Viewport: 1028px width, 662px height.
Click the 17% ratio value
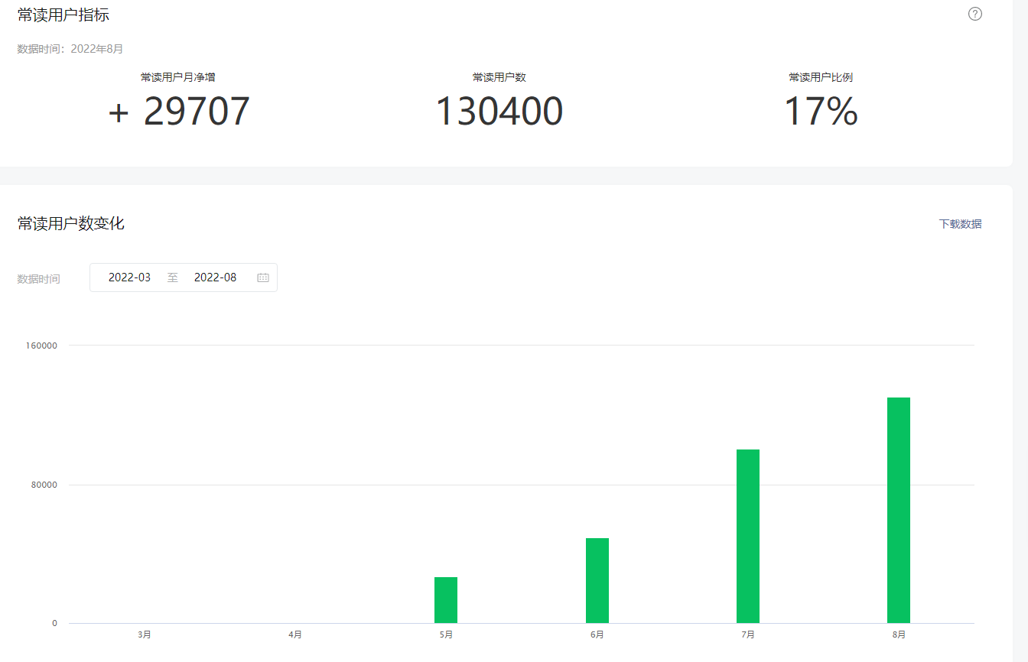[x=821, y=112]
